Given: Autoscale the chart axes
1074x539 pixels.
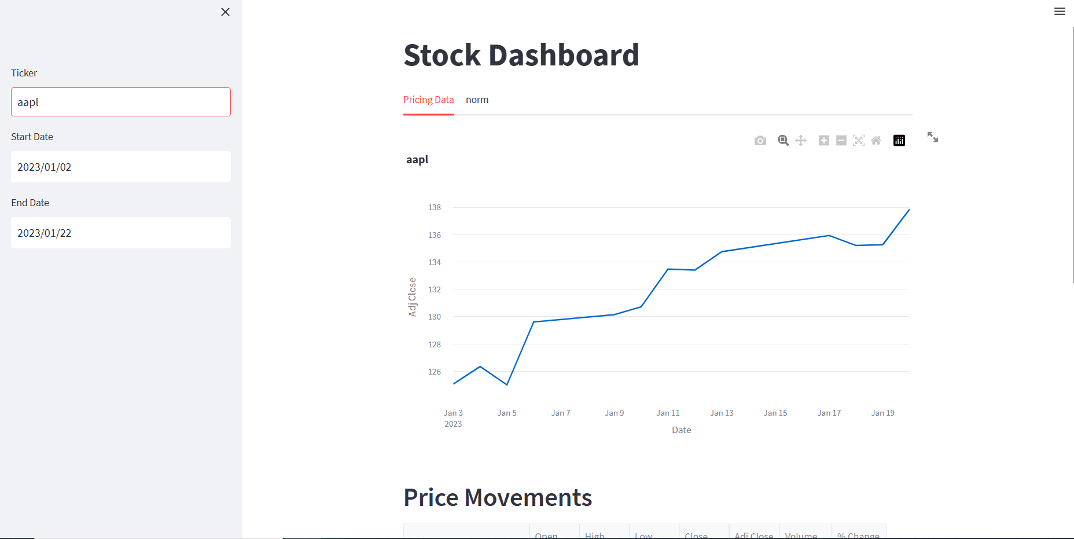Looking at the screenshot, I should tap(858, 140).
